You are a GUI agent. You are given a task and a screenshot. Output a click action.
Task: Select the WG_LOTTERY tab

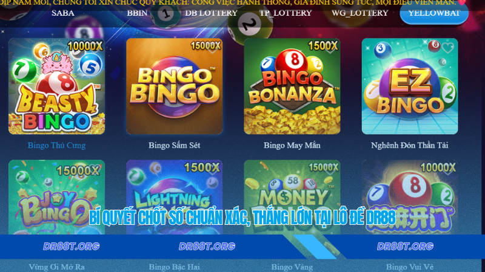click(x=360, y=13)
